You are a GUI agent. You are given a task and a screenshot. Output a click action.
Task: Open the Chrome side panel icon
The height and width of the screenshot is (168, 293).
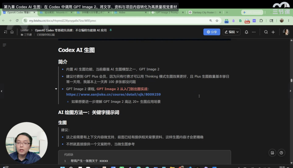[x=272, y=21]
